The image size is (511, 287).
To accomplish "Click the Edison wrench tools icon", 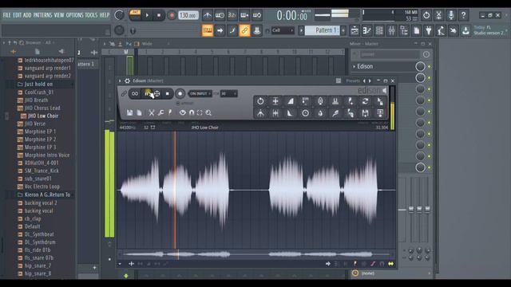I will [160, 112].
